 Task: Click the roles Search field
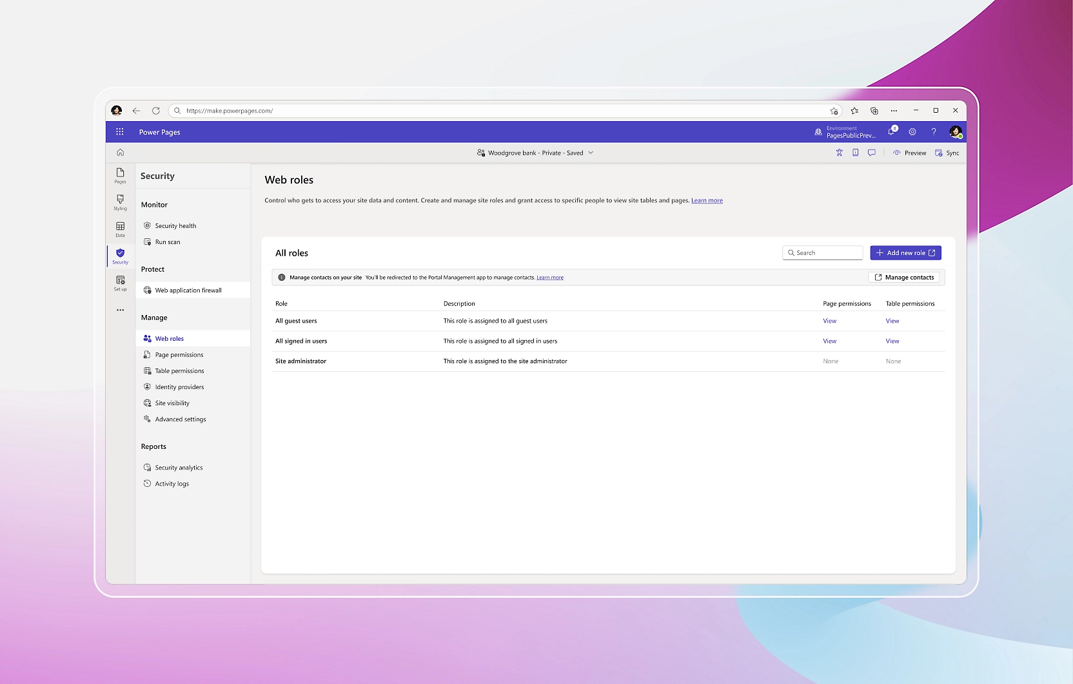823,253
